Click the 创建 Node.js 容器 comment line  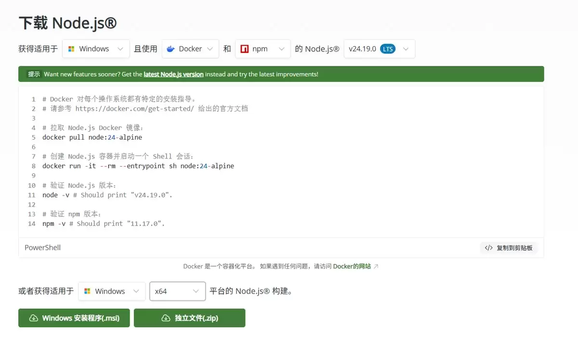pyautogui.click(x=118, y=156)
